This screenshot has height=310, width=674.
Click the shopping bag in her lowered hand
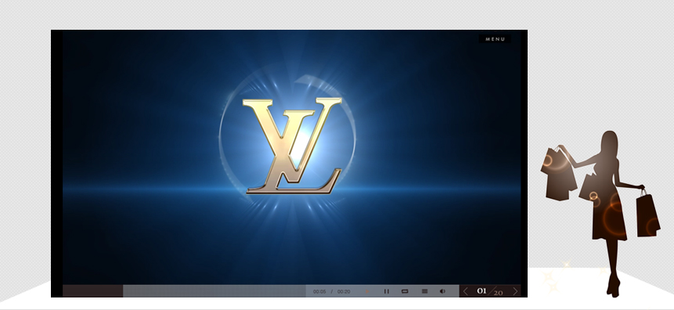pos(648,214)
